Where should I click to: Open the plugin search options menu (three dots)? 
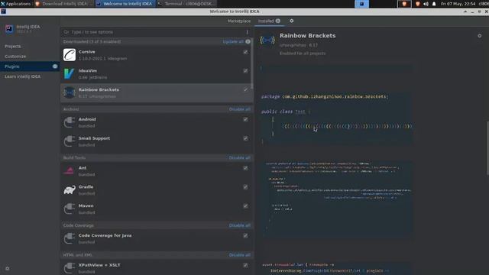tap(247, 32)
